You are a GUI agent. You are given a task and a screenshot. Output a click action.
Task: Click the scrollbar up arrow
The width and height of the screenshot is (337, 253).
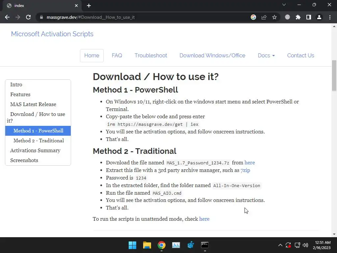pyautogui.click(x=334, y=26)
